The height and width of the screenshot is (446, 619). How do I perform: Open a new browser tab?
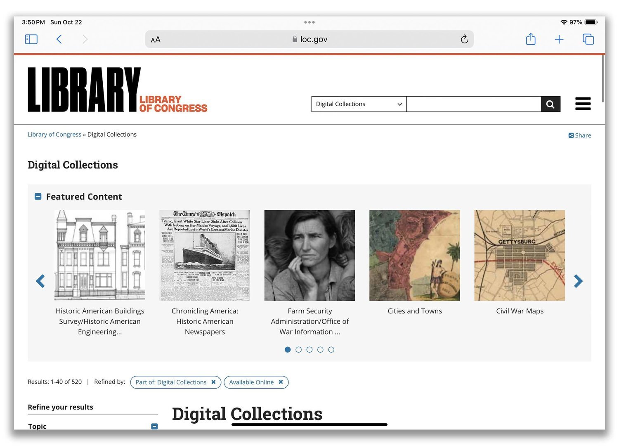(559, 39)
